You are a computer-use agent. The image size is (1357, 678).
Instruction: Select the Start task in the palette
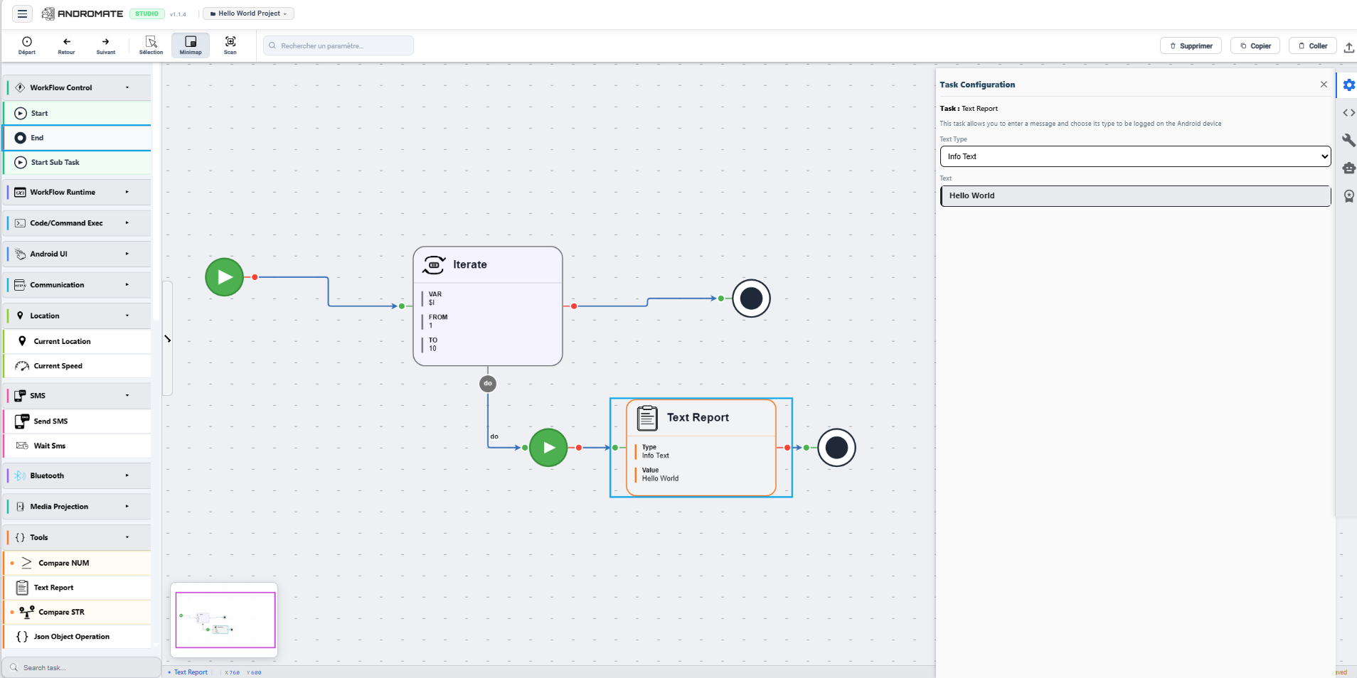[x=77, y=113]
